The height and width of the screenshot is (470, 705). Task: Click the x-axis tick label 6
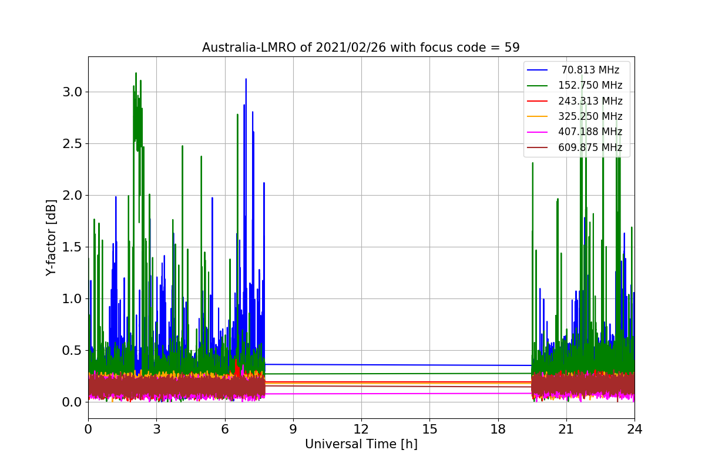pyautogui.click(x=224, y=429)
